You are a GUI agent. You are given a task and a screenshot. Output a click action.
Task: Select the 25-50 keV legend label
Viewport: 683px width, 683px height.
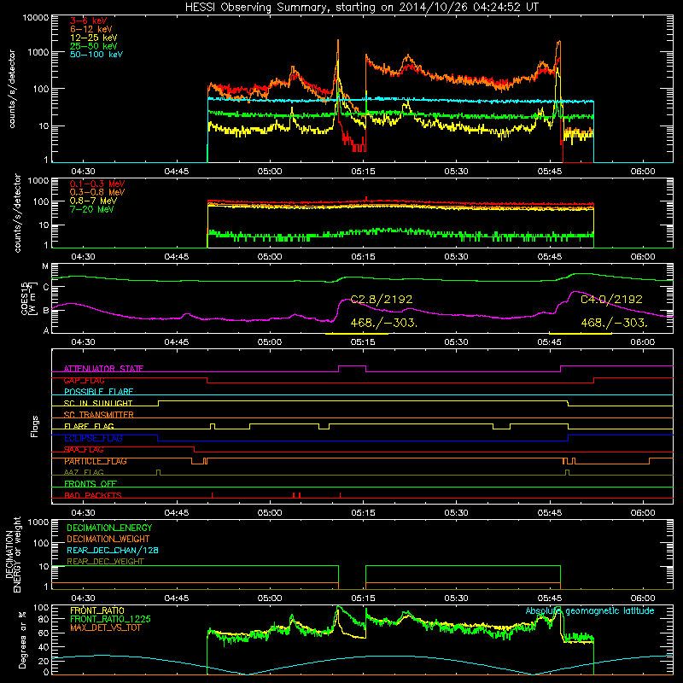point(94,46)
